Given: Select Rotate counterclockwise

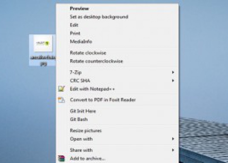Looking at the screenshot, I should click(x=96, y=61).
